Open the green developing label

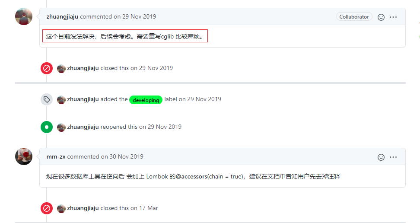click(x=146, y=100)
